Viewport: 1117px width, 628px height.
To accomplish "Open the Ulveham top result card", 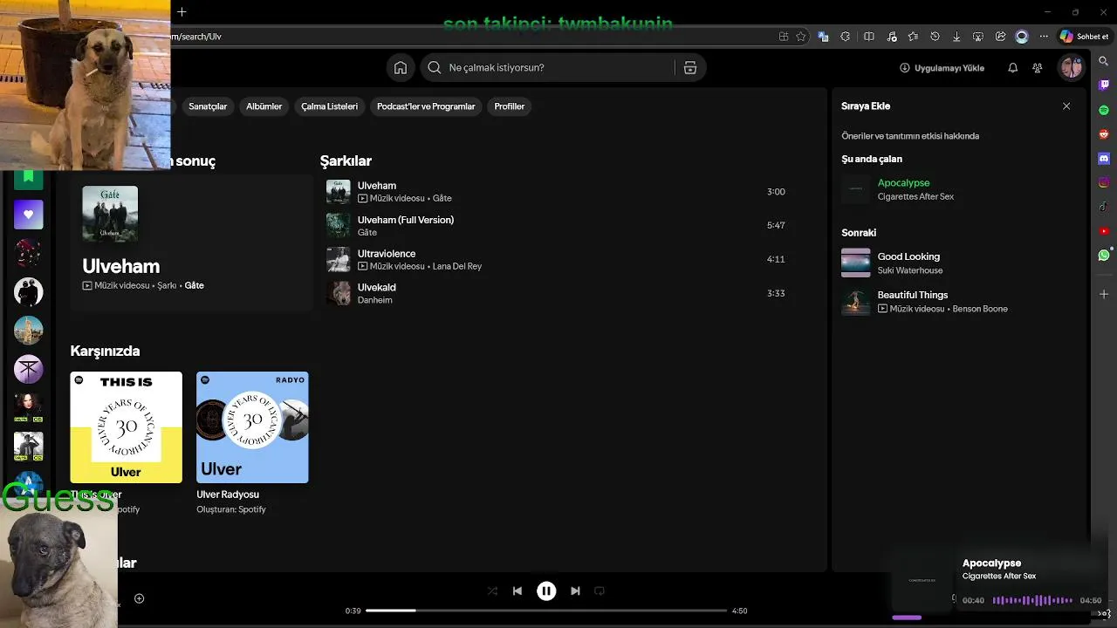I will coord(191,242).
